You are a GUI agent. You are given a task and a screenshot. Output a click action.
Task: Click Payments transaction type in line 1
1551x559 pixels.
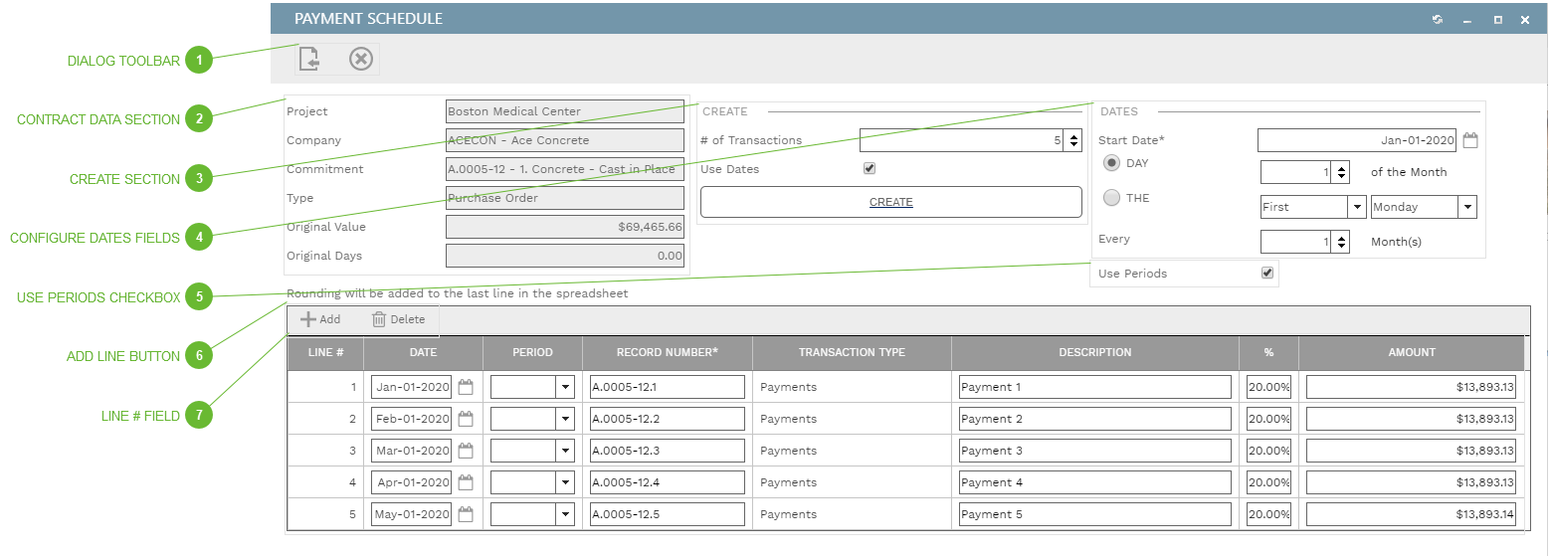click(789, 387)
